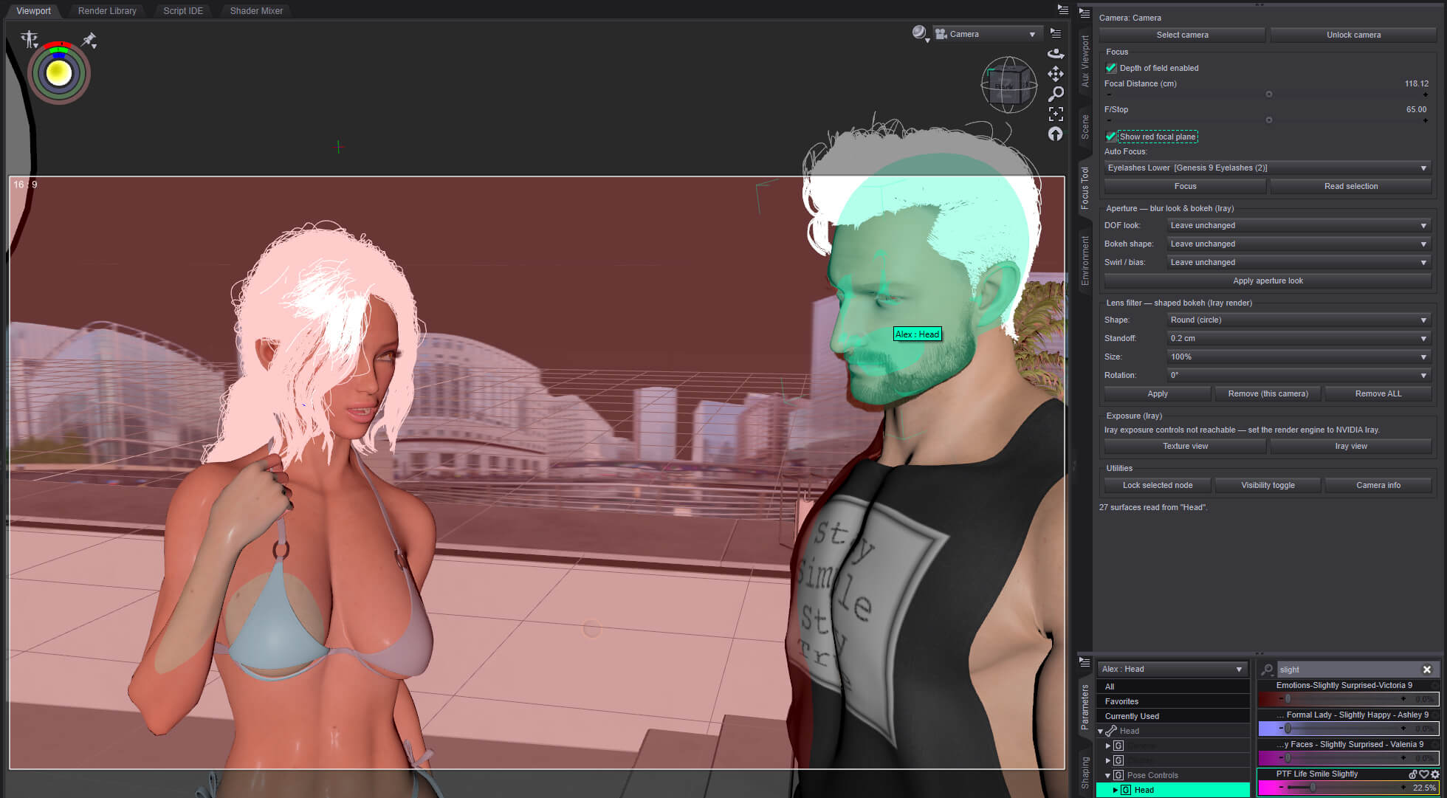
Task: Click the Remove ALL button
Action: coord(1378,394)
